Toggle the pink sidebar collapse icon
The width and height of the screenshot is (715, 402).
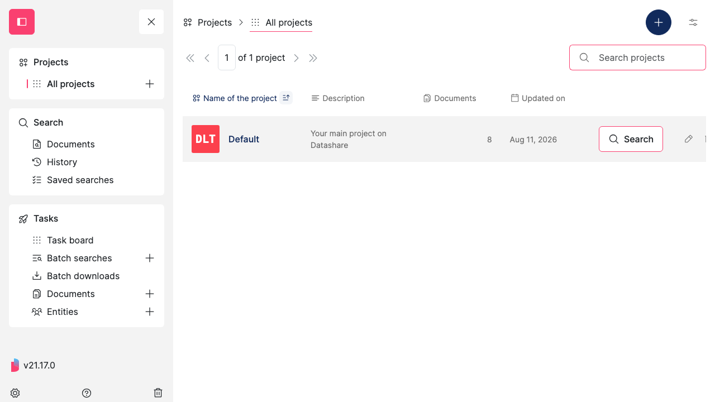(x=22, y=22)
